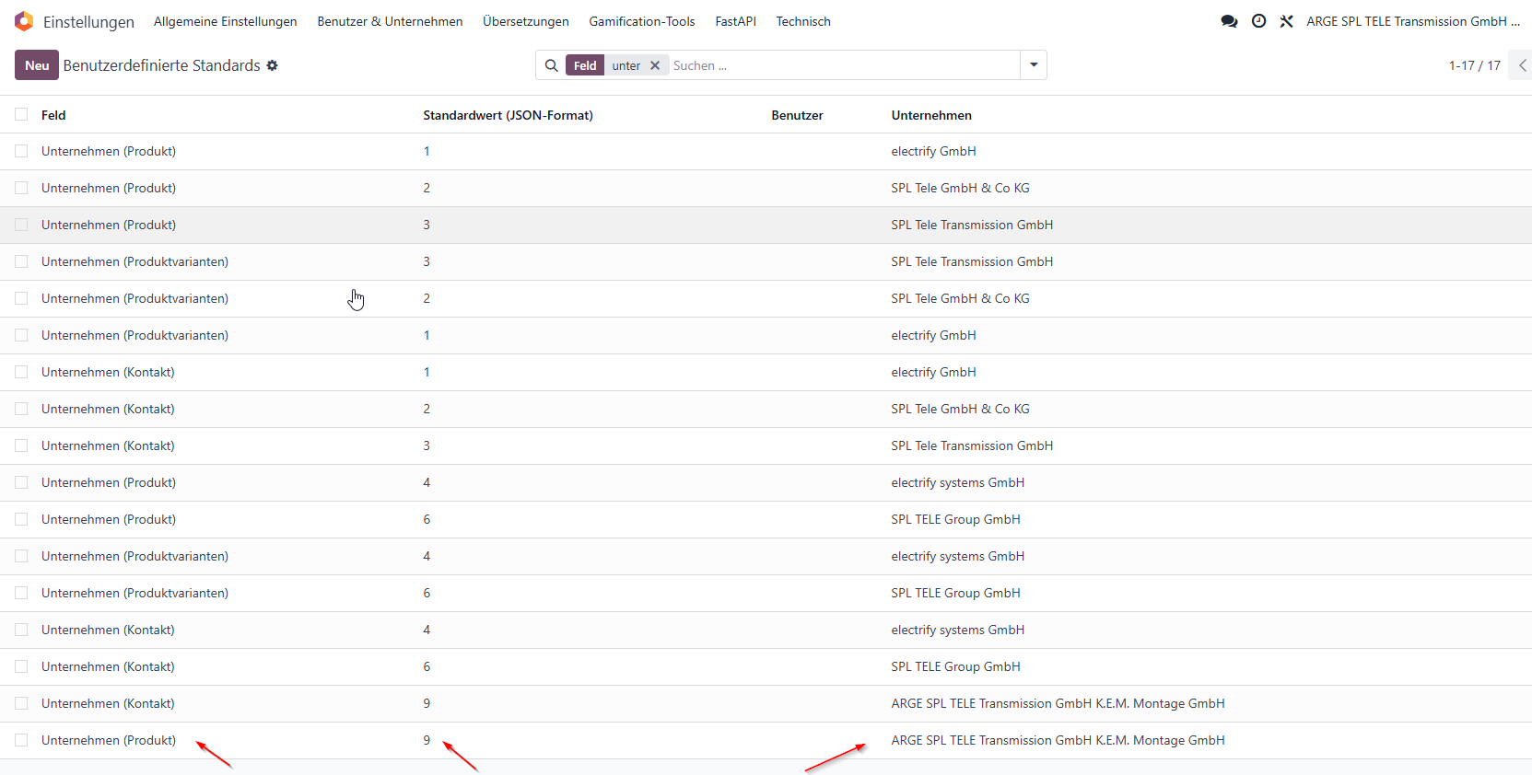
Task: Open the conversations chat icon
Action: coord(1229,21)
